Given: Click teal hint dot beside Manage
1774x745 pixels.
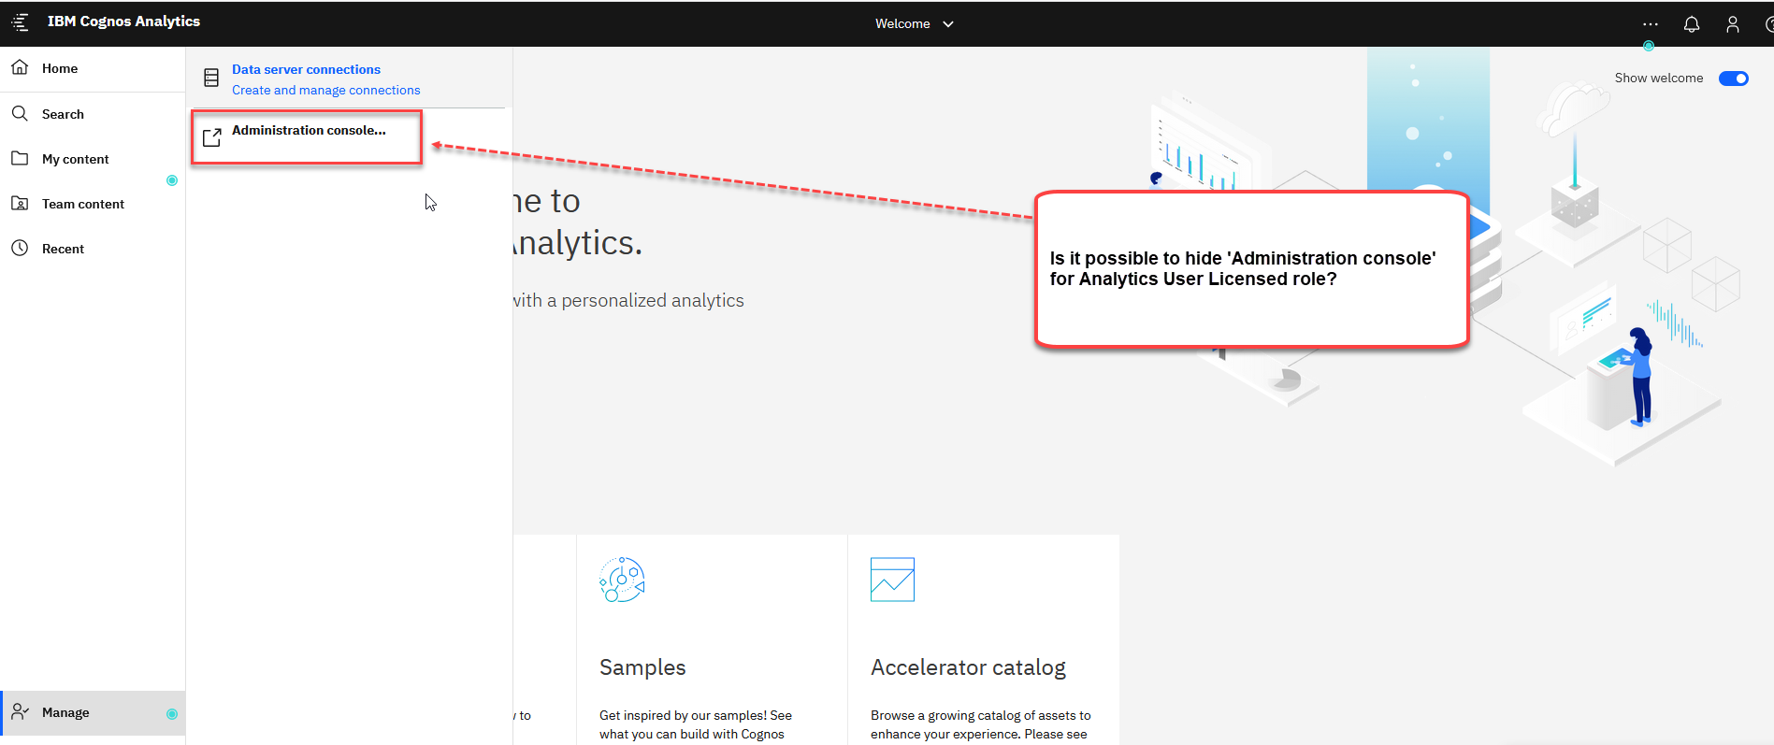Looking at the screenshot, I should 172,714.
